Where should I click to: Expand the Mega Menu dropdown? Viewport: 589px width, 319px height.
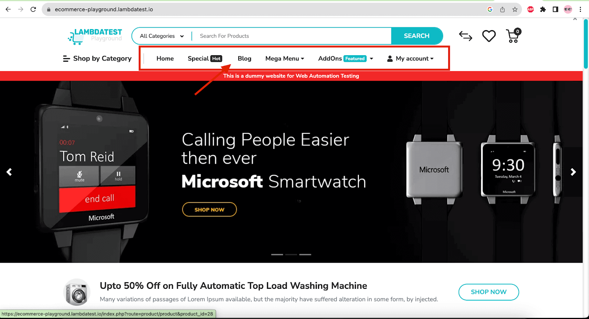pyautogui.click(x=285, y=59)
